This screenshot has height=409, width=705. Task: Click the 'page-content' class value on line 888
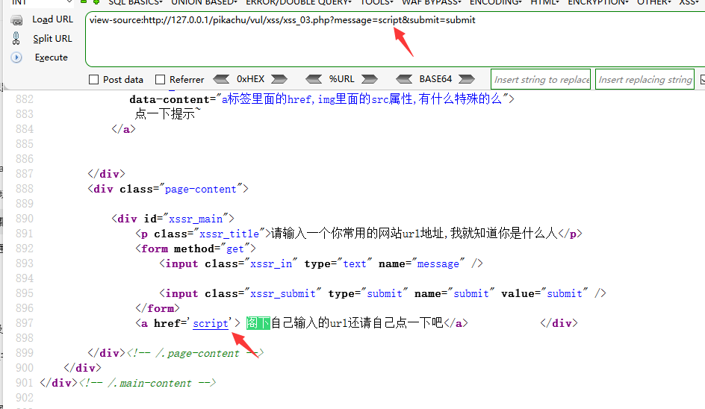point(201,190)
